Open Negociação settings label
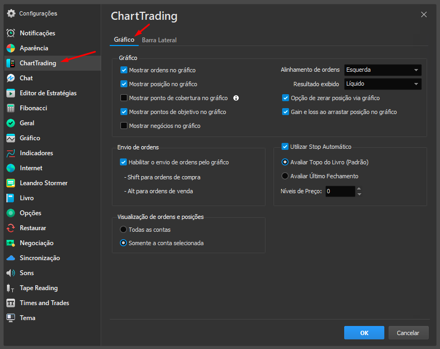This screenshot has width=440, height=349. pos(37,243)
